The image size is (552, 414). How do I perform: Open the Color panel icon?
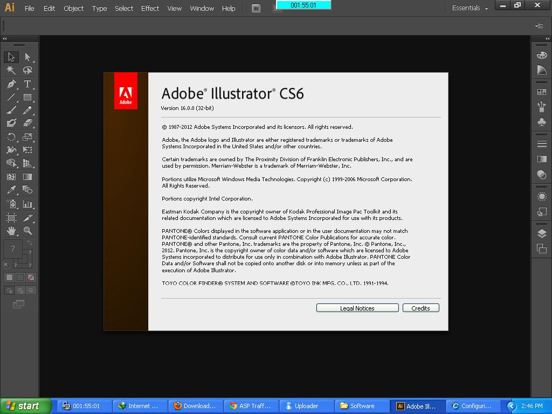pyautogui.click(x=542, y=56)
